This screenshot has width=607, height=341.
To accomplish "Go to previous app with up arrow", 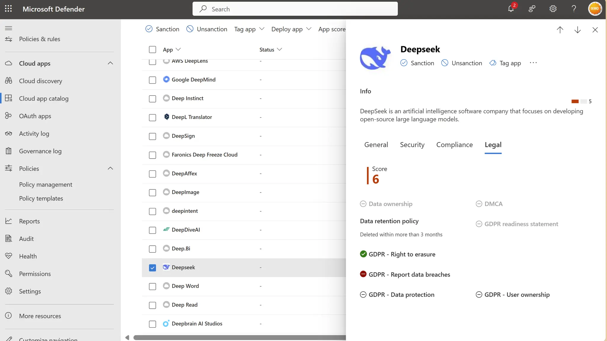I will (560, 30).
